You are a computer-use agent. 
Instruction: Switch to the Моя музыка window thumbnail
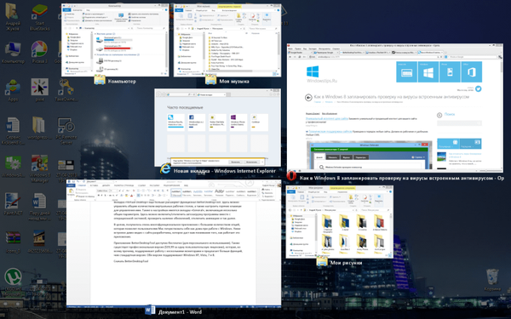(x=227, y=40)
